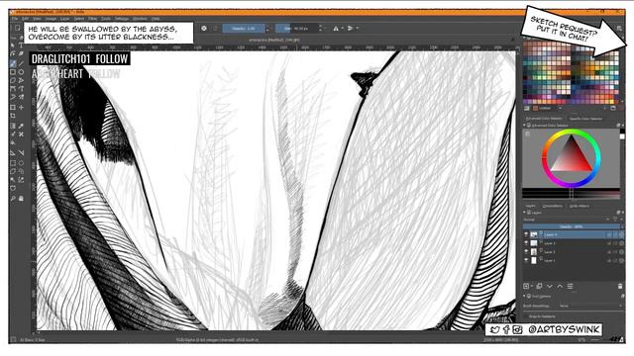
Task: Open layer properties icon in Layers panel
Action: [571, 286]
